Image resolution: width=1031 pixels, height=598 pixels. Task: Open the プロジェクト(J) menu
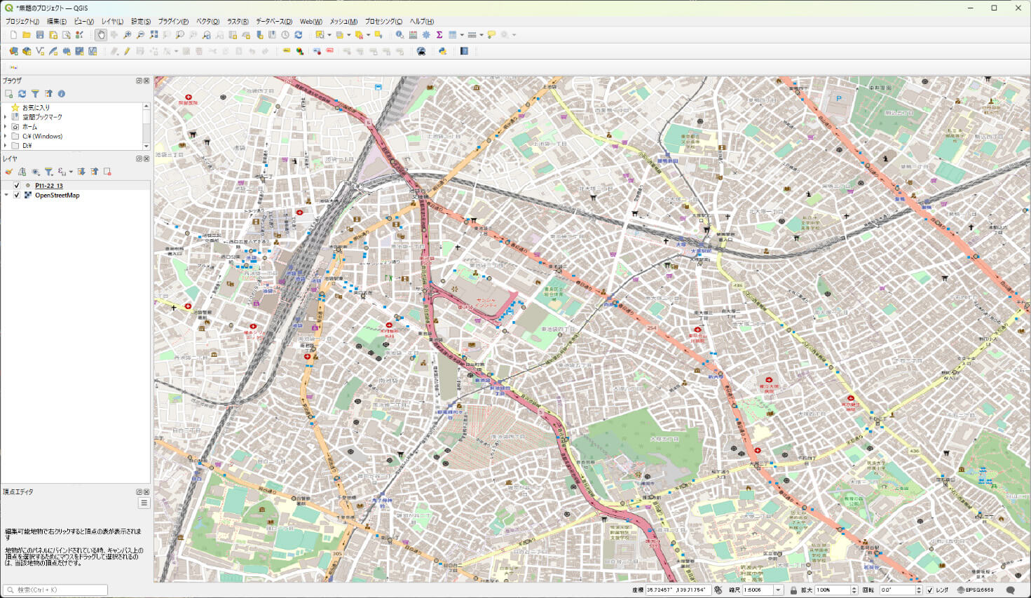(22, 22)
